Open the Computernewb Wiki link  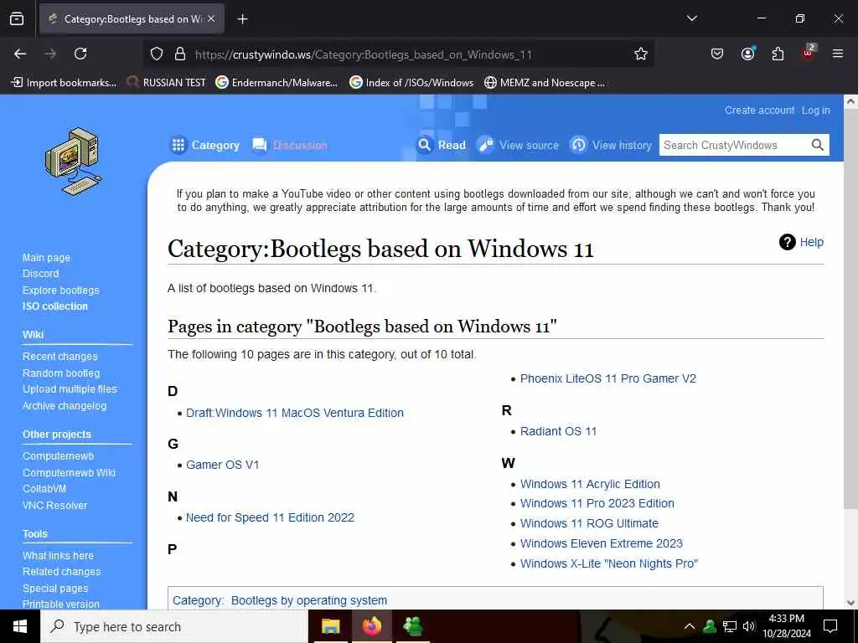(69, 472)
